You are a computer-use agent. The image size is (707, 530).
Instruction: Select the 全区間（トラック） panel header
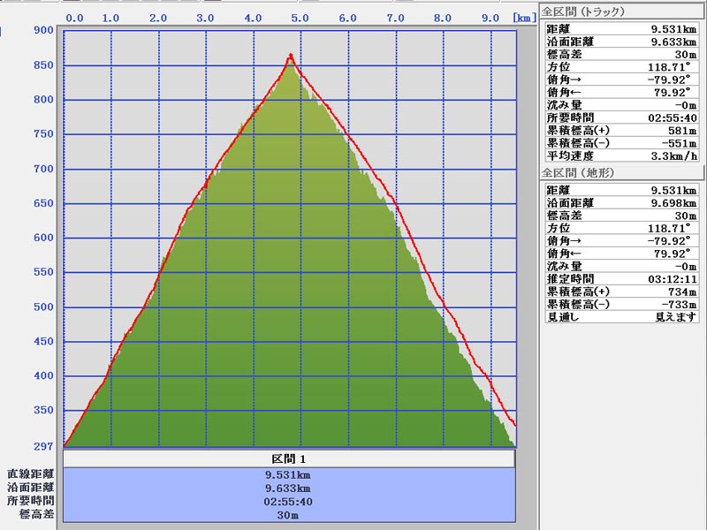click(583, 11)
